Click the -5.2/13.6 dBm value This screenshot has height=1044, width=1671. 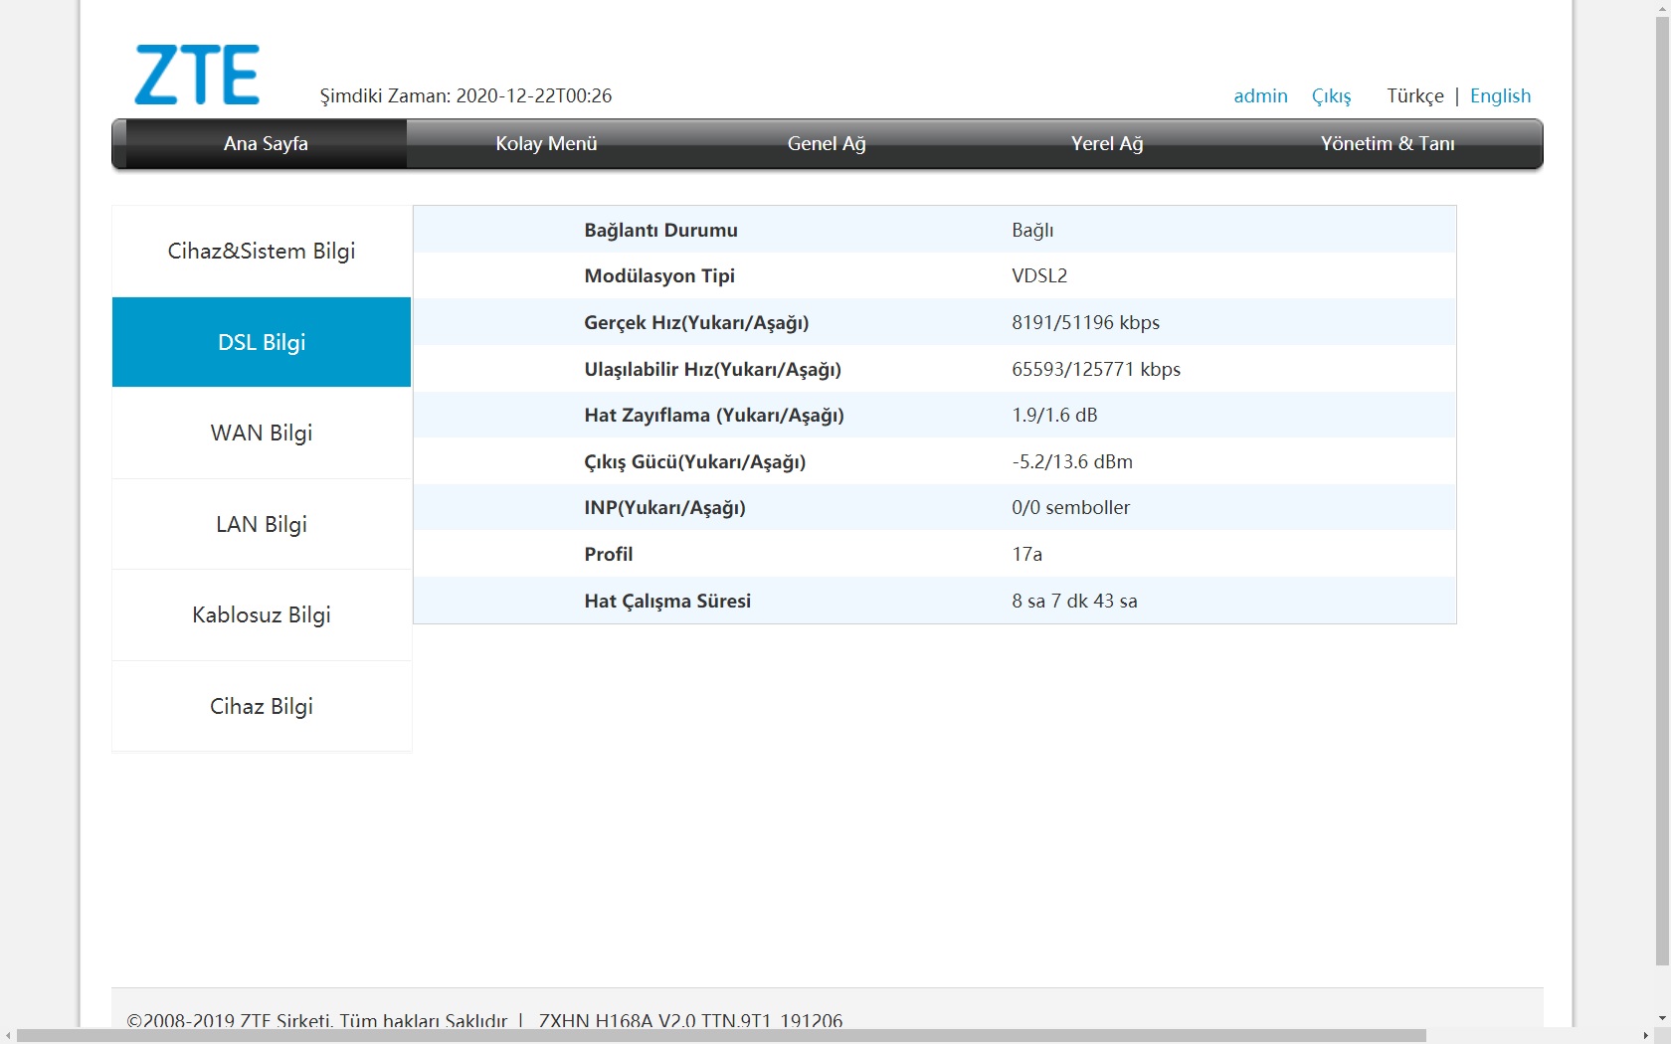[x=1072, y=461]
